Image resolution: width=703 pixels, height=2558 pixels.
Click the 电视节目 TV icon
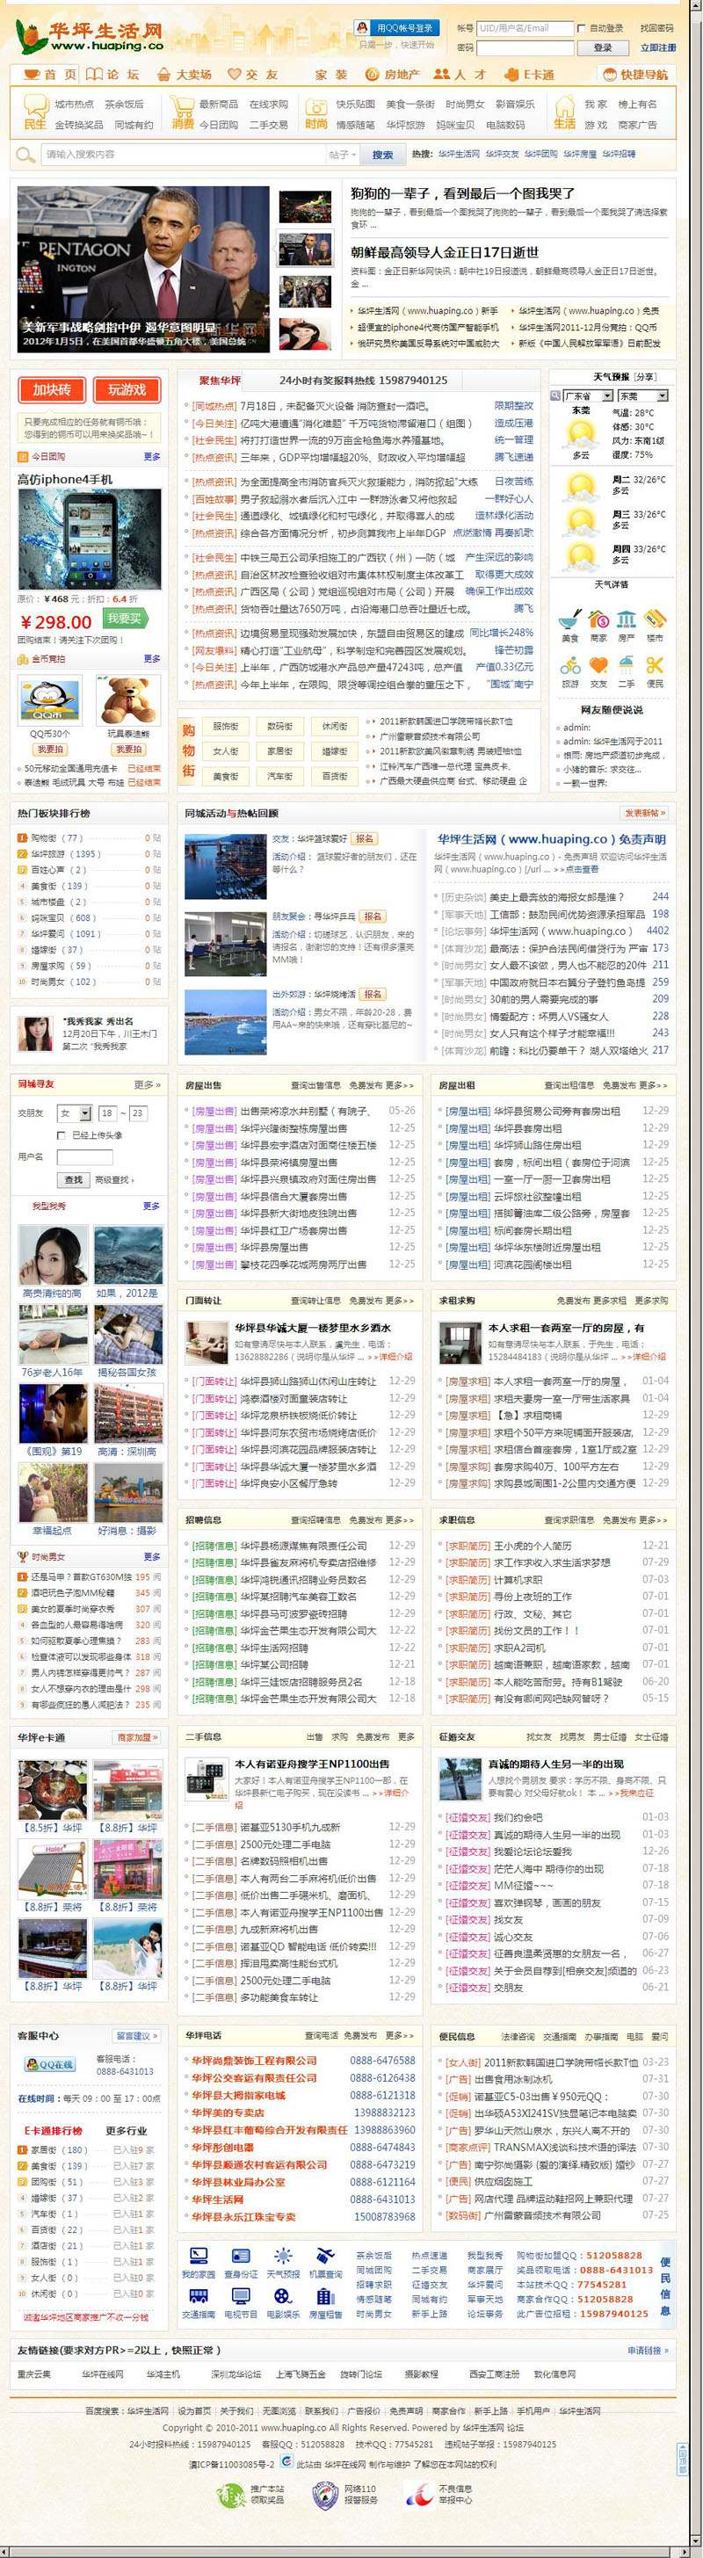coord(240,2296)
